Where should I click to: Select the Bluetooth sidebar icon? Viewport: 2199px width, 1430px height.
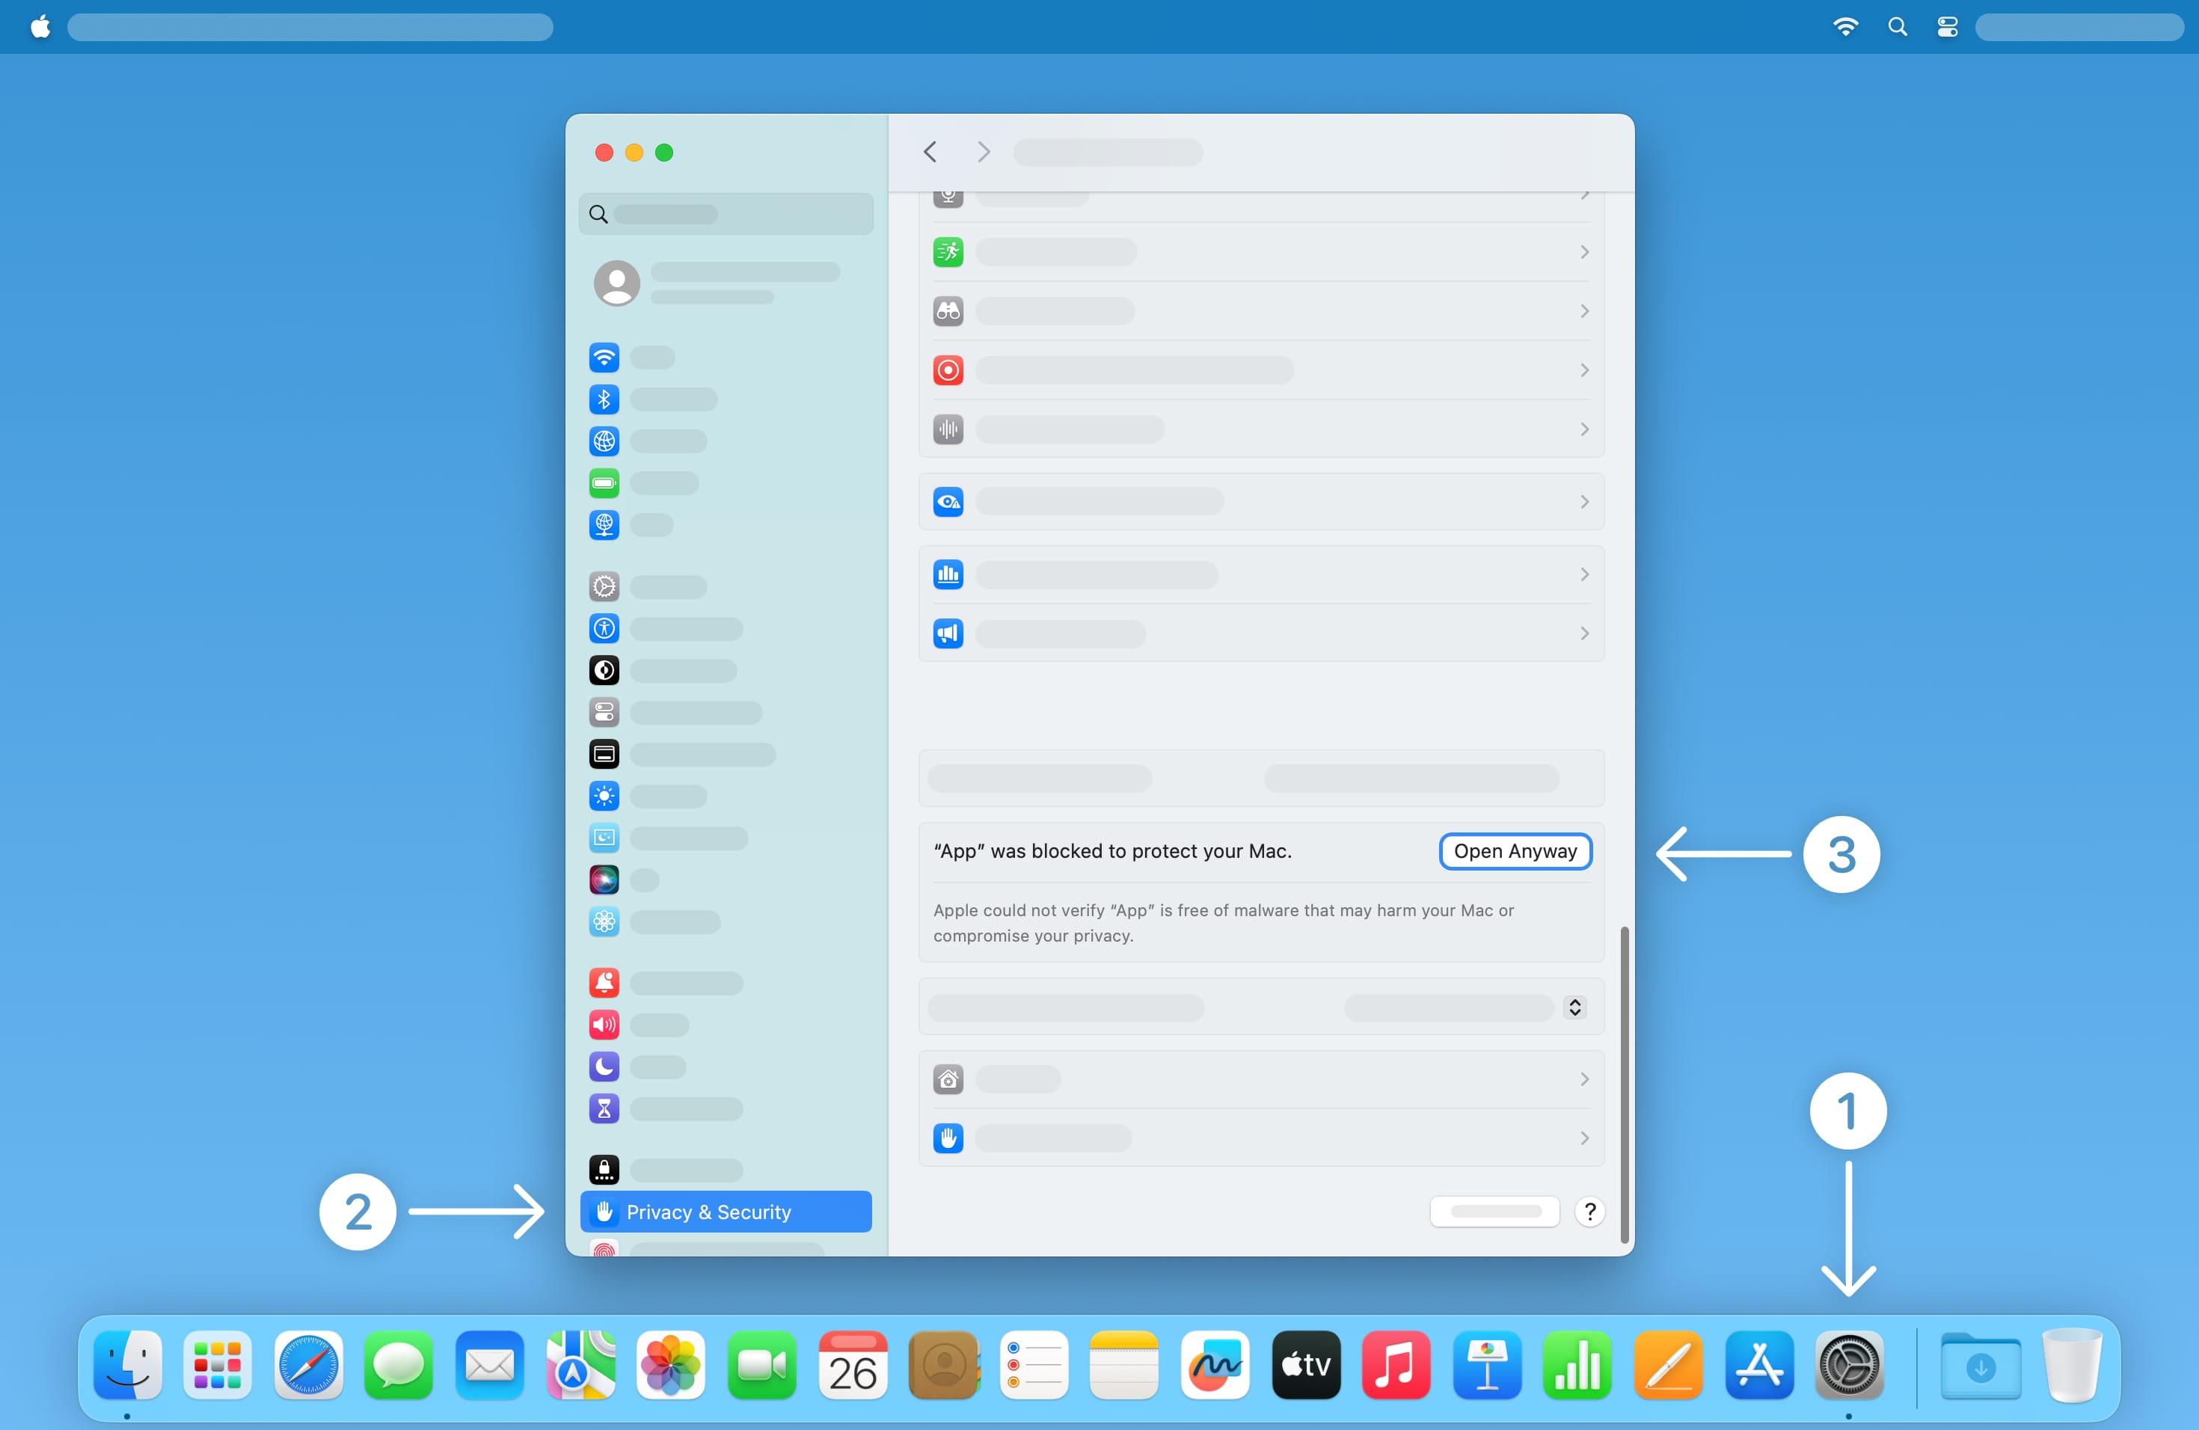pyautogui.click(x=604, y=399)
